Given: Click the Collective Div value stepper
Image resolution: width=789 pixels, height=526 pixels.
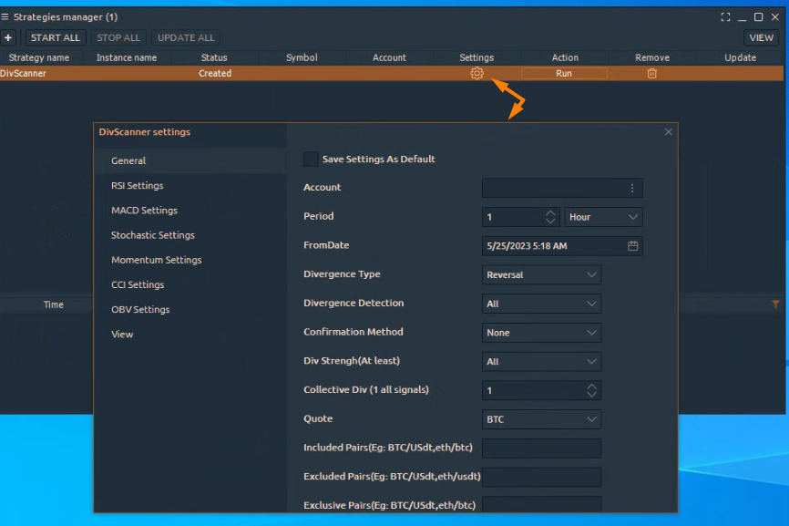Looking at the screenshot, I should (591, 390).
